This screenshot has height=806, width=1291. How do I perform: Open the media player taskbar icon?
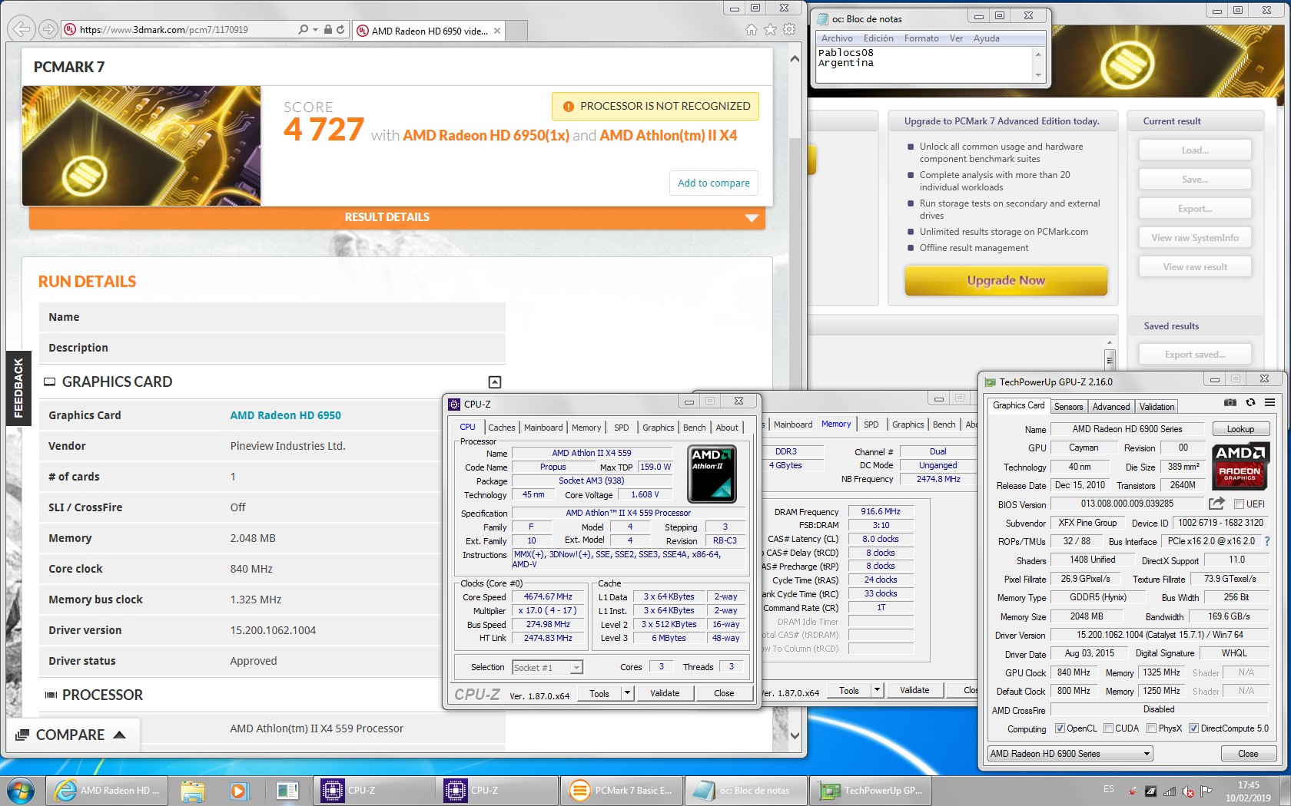coord(238,790)
